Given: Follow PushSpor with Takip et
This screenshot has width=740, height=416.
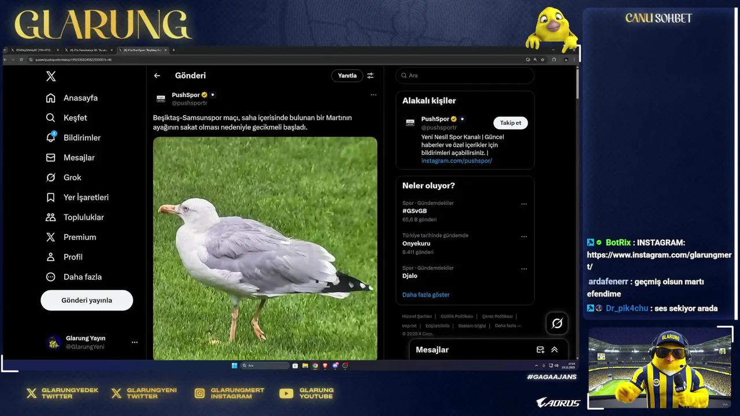Looking at the screenshot, I should [x=510, y=122].
